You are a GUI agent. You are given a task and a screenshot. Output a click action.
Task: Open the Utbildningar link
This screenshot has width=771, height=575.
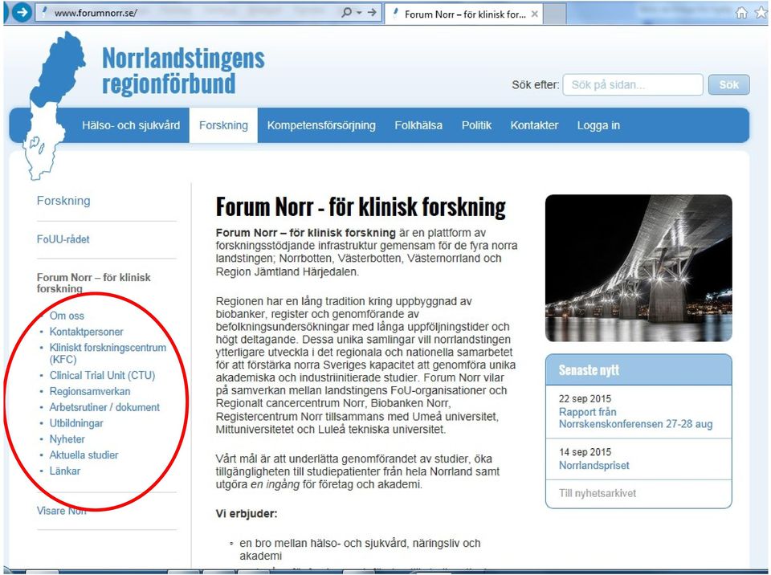click(76, 423)
